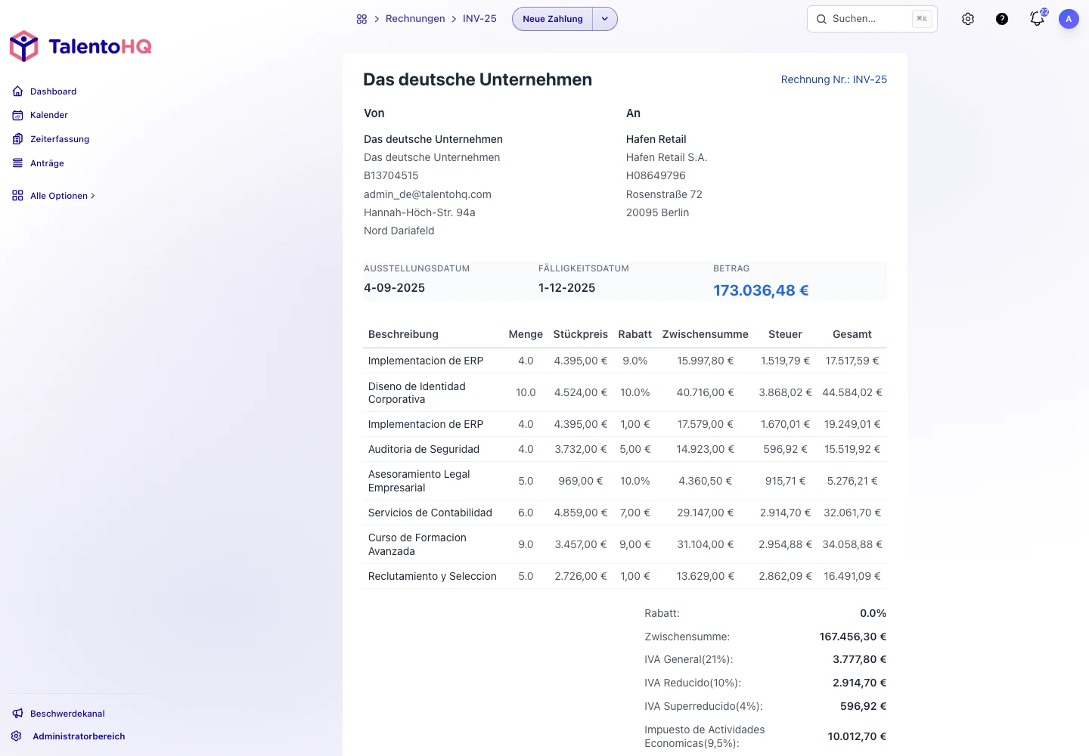Click the Alle Optionen grid icon
The height and width of the screenshot is (756, 1089).
pyautogui.click(x=17, y=196)
